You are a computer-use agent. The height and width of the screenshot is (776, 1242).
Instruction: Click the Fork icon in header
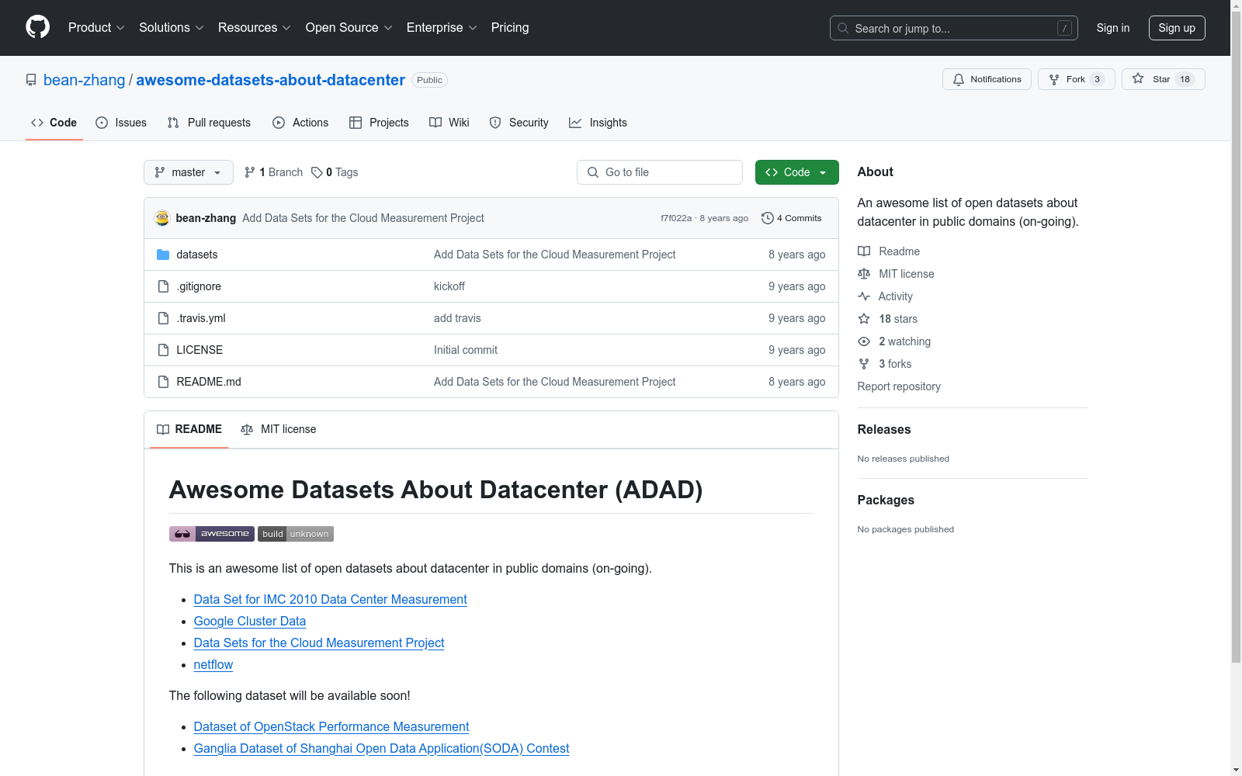(x=1054, y=79)
